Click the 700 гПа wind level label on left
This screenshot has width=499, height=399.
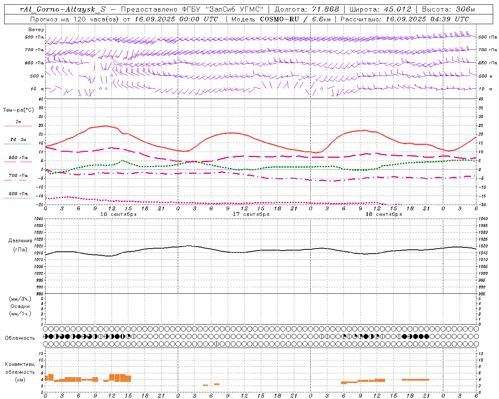point(34,50)
